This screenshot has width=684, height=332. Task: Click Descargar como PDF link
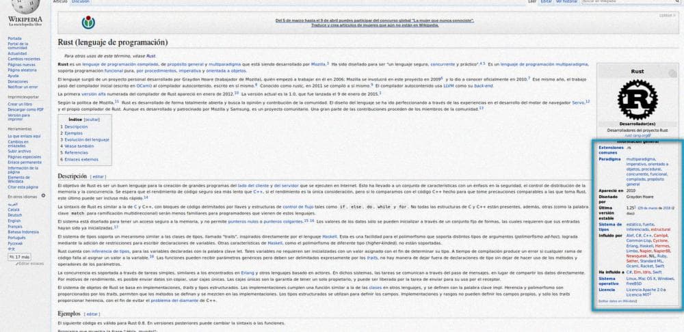[26, 110]
